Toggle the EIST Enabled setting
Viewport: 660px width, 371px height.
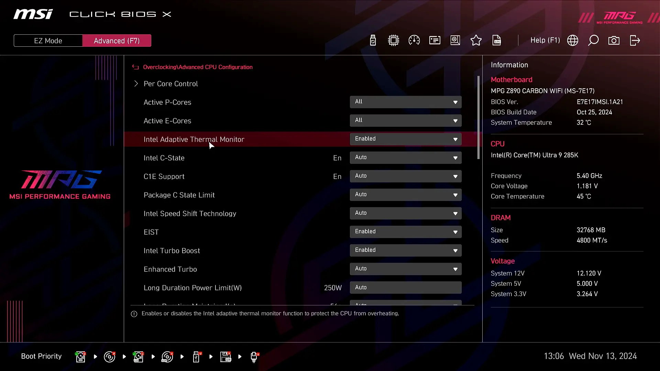click(405, 232)
